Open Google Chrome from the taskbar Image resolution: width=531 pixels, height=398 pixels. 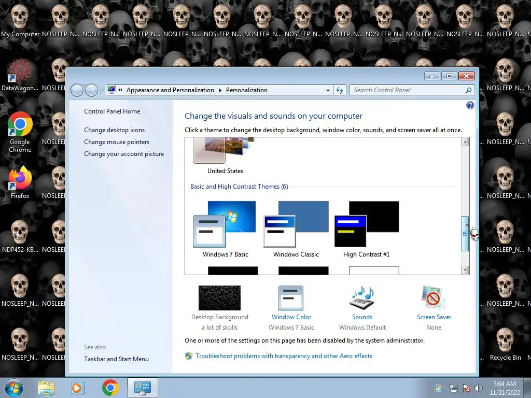(110, 388)
